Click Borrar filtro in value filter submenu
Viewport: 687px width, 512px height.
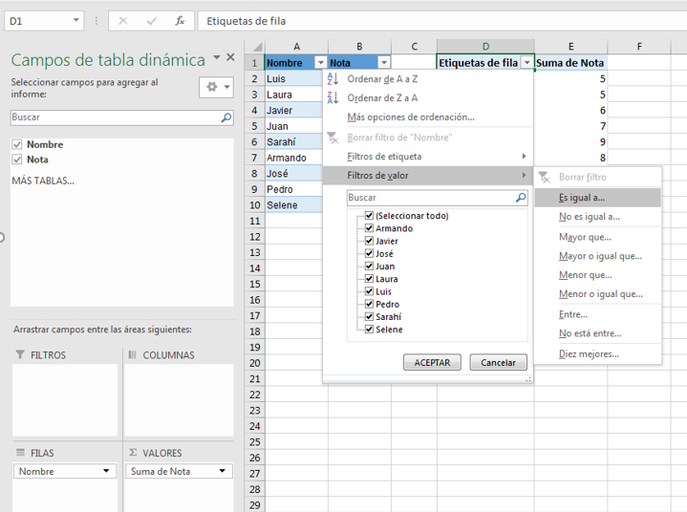click(x=597, y=178)
